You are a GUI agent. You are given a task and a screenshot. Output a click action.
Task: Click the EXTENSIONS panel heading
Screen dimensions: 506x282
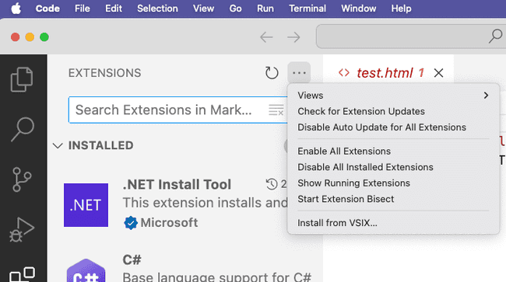pos(104,73)
